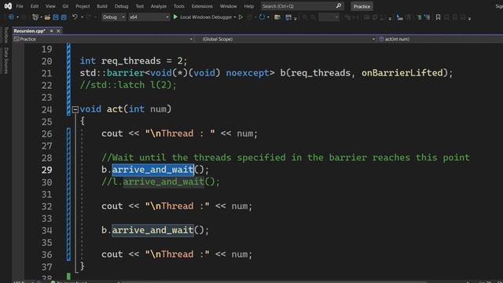503x283 pixels.
Task: Save the current file with Save icon
Action: (x=56, y=17)
